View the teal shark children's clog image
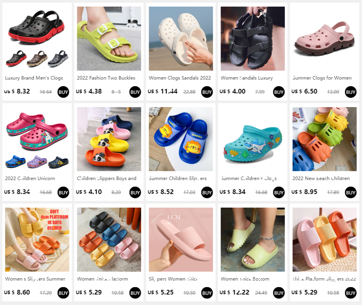362x305 pixels. tap(252, 139)
